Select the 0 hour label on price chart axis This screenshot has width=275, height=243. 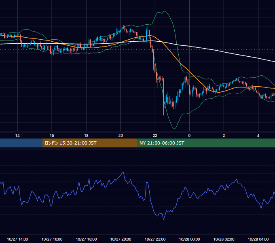pyautogui.click(x=189, y=136)
